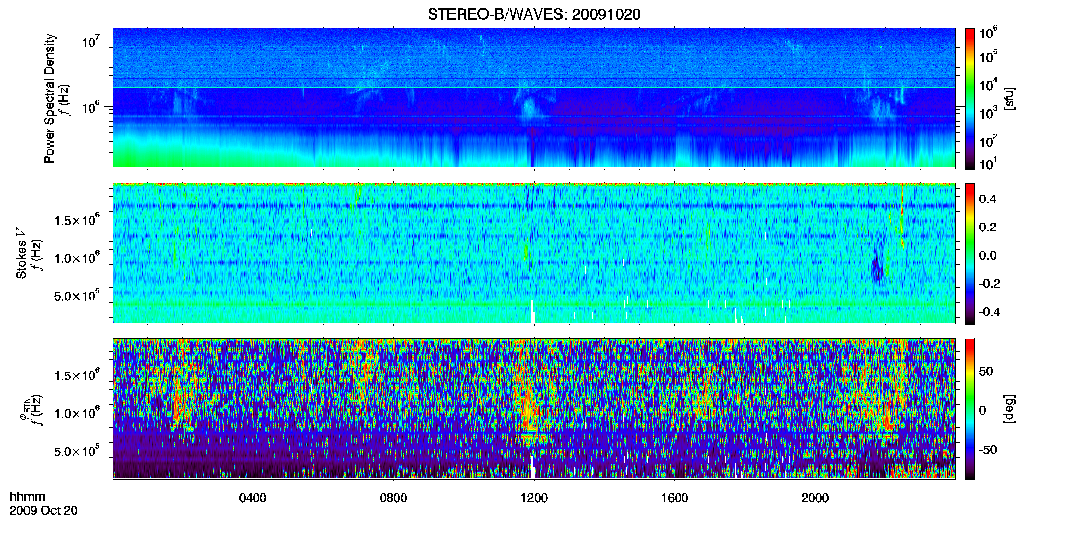Click the power spectral density spectrogram panel

point(534,98)
